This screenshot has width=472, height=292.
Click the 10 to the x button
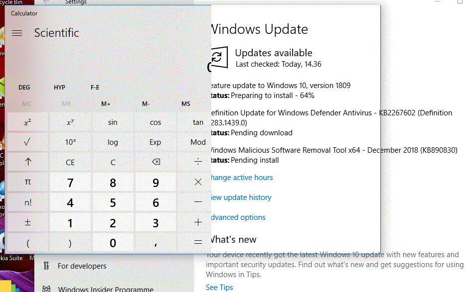pos(70,142)
